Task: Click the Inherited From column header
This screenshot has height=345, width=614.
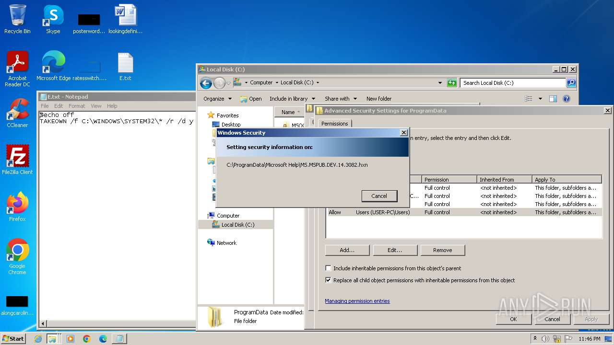Action: (x=505, y=180)
